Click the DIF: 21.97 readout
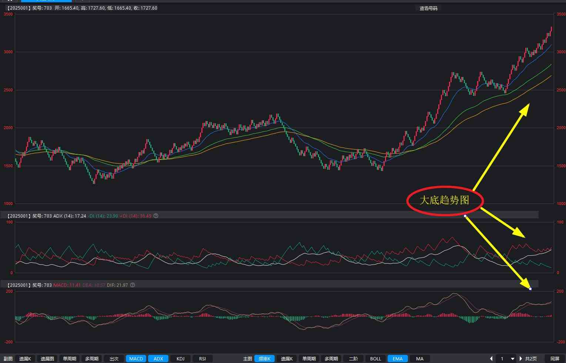Viewport: 566px width, 363px height. (117, 285)
